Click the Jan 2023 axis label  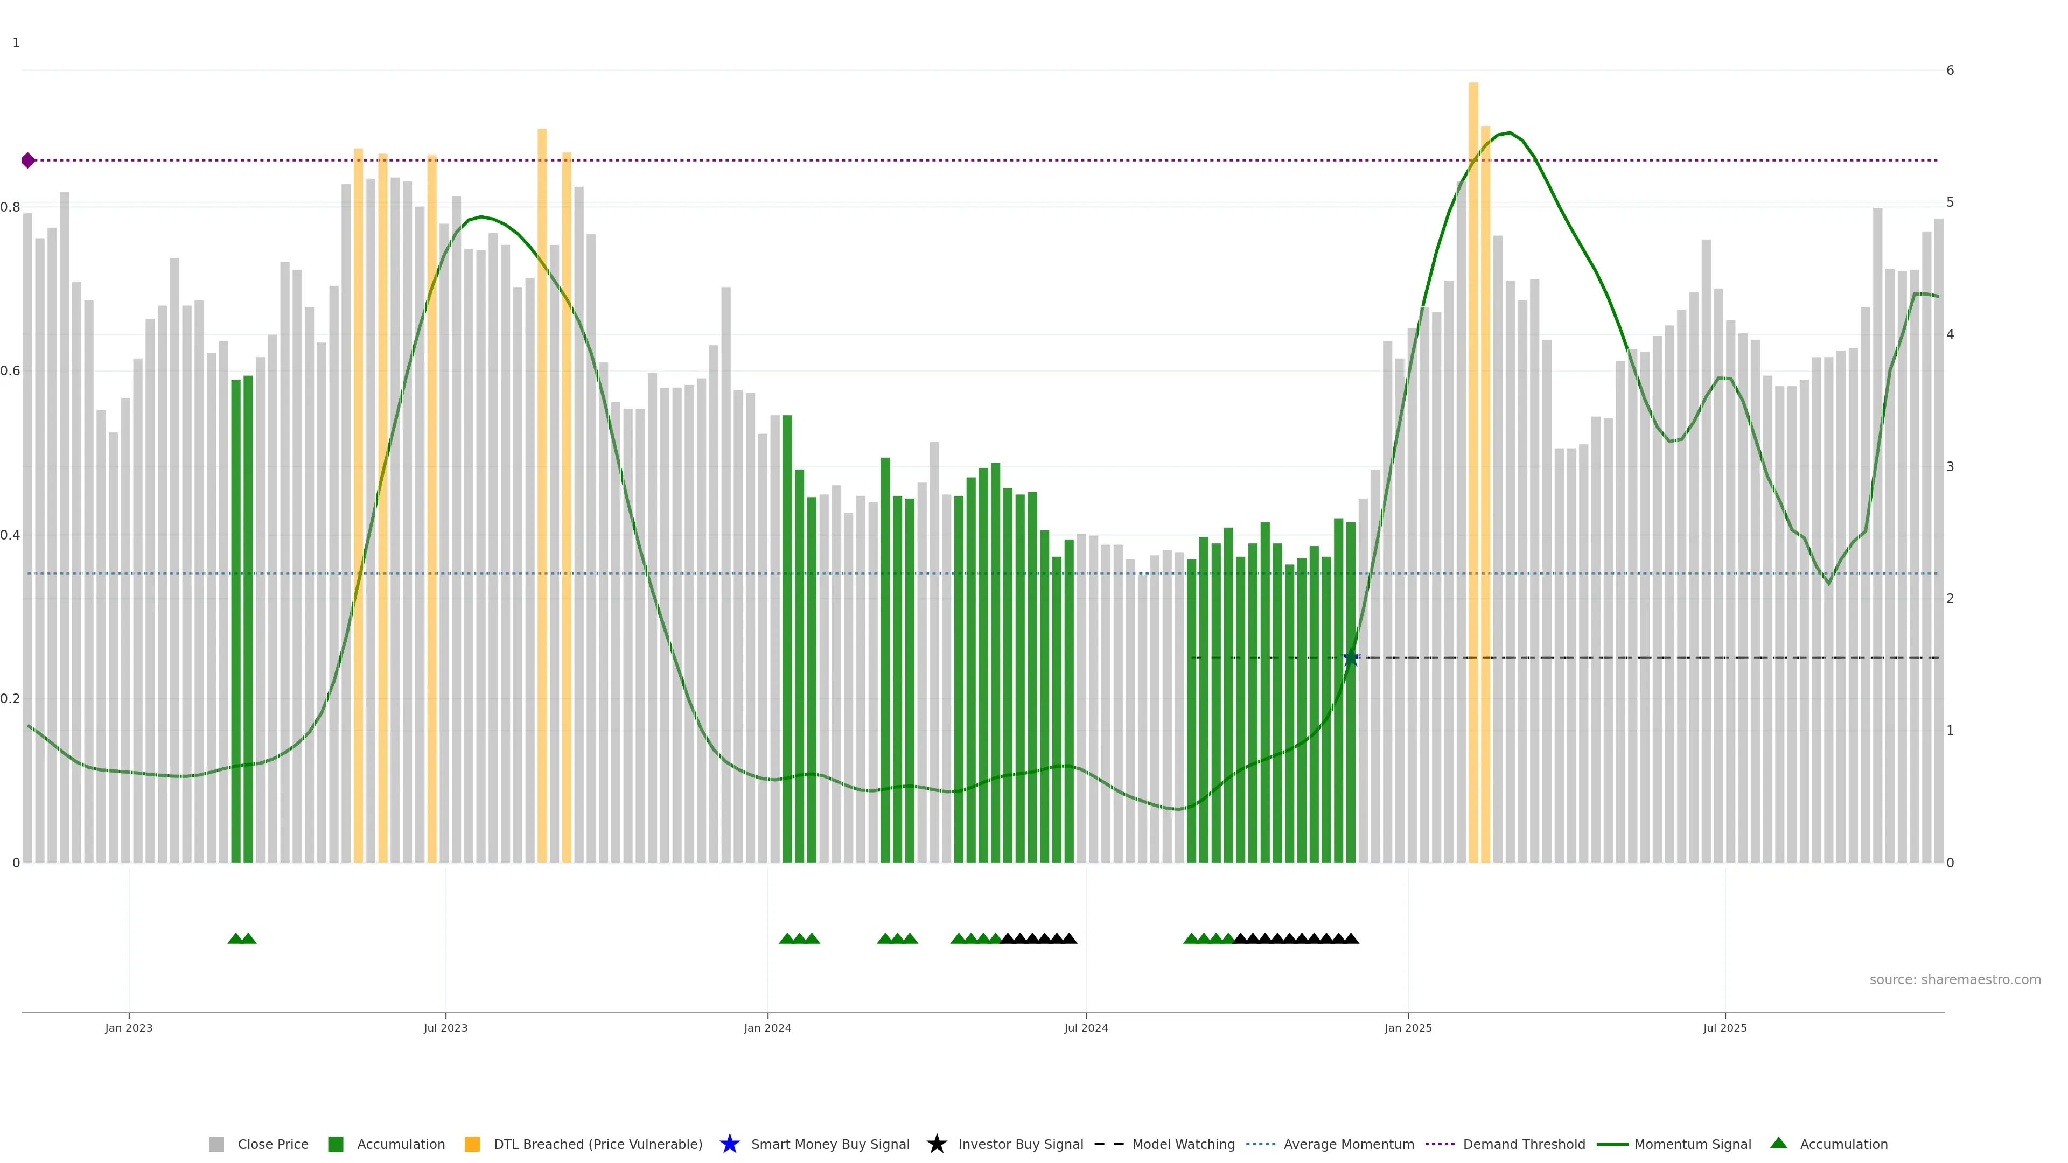(129, 1028)
